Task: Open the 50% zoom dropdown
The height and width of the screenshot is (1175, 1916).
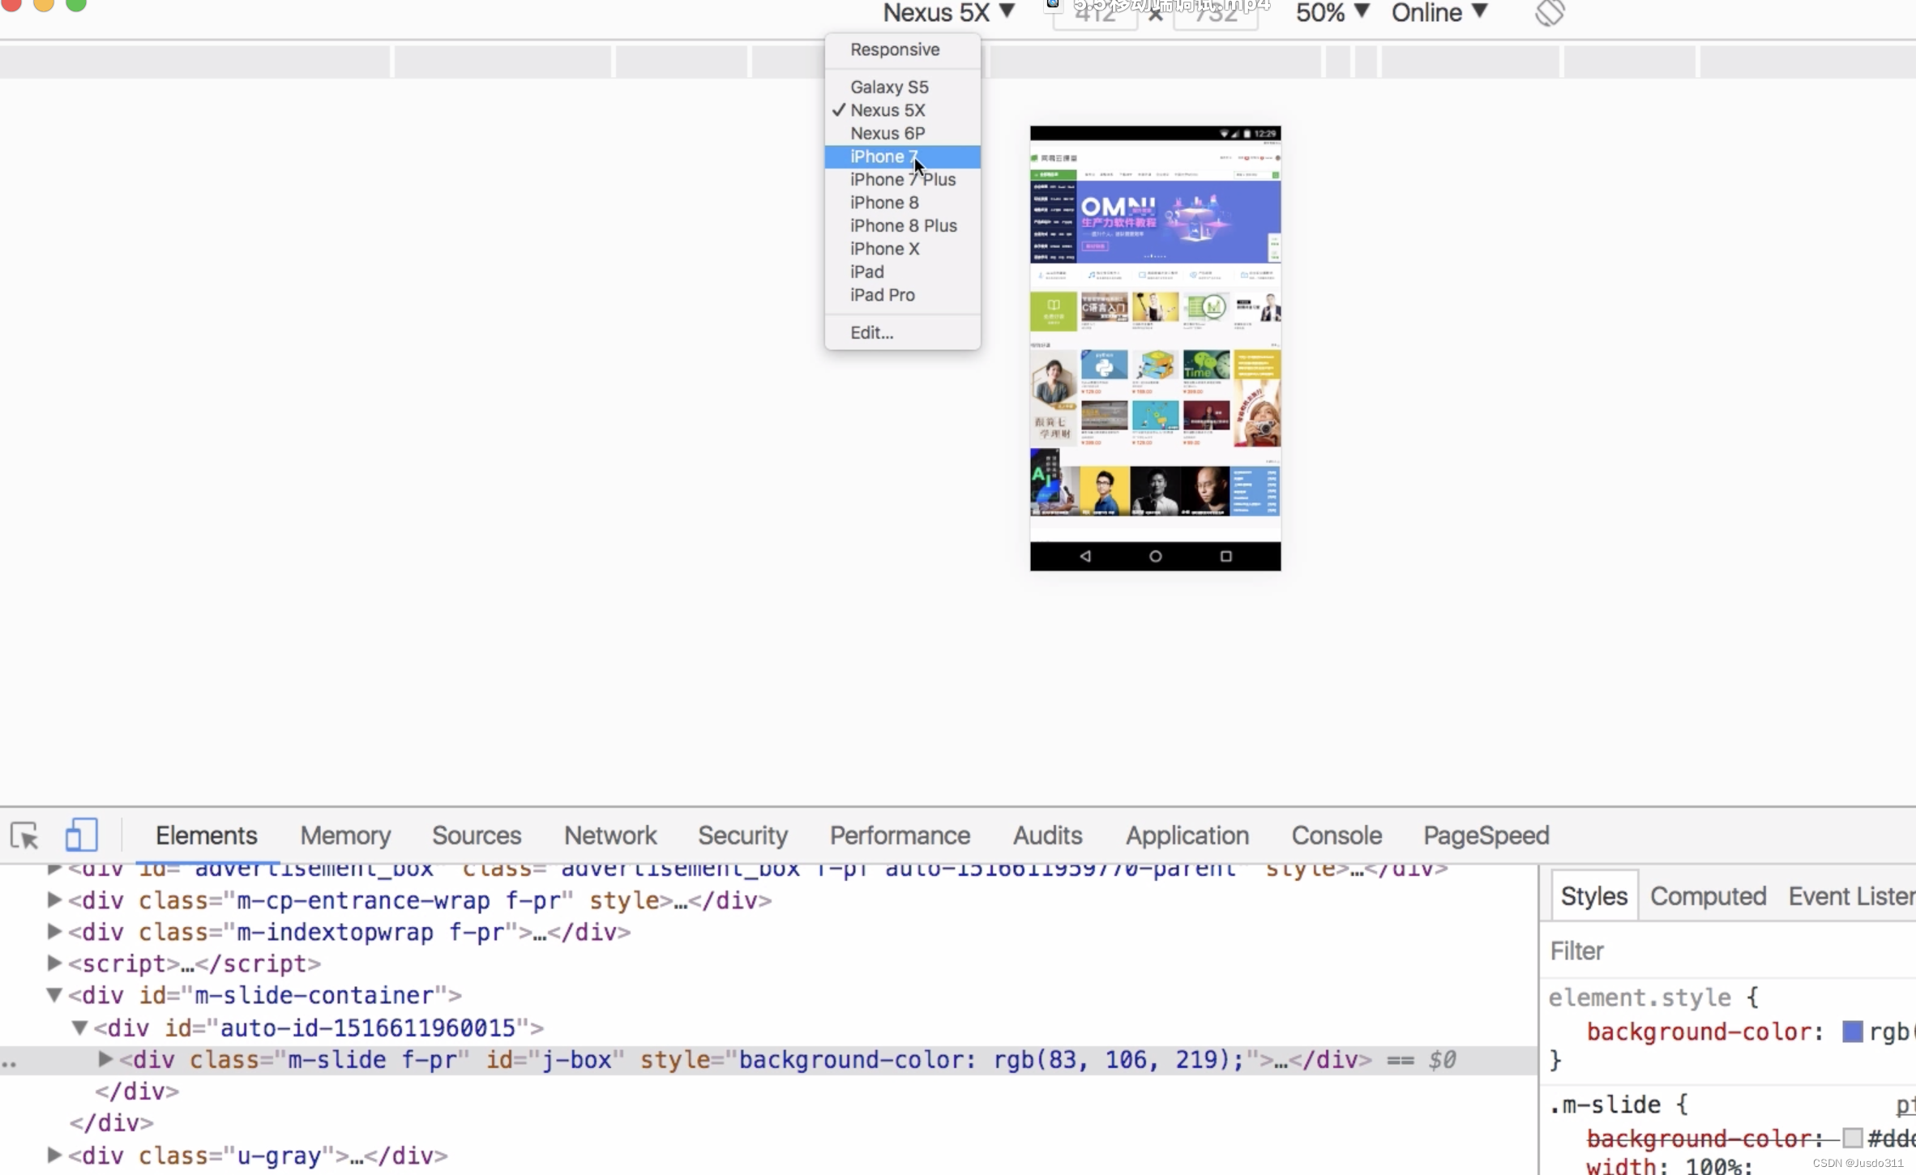Action: 1332,13
